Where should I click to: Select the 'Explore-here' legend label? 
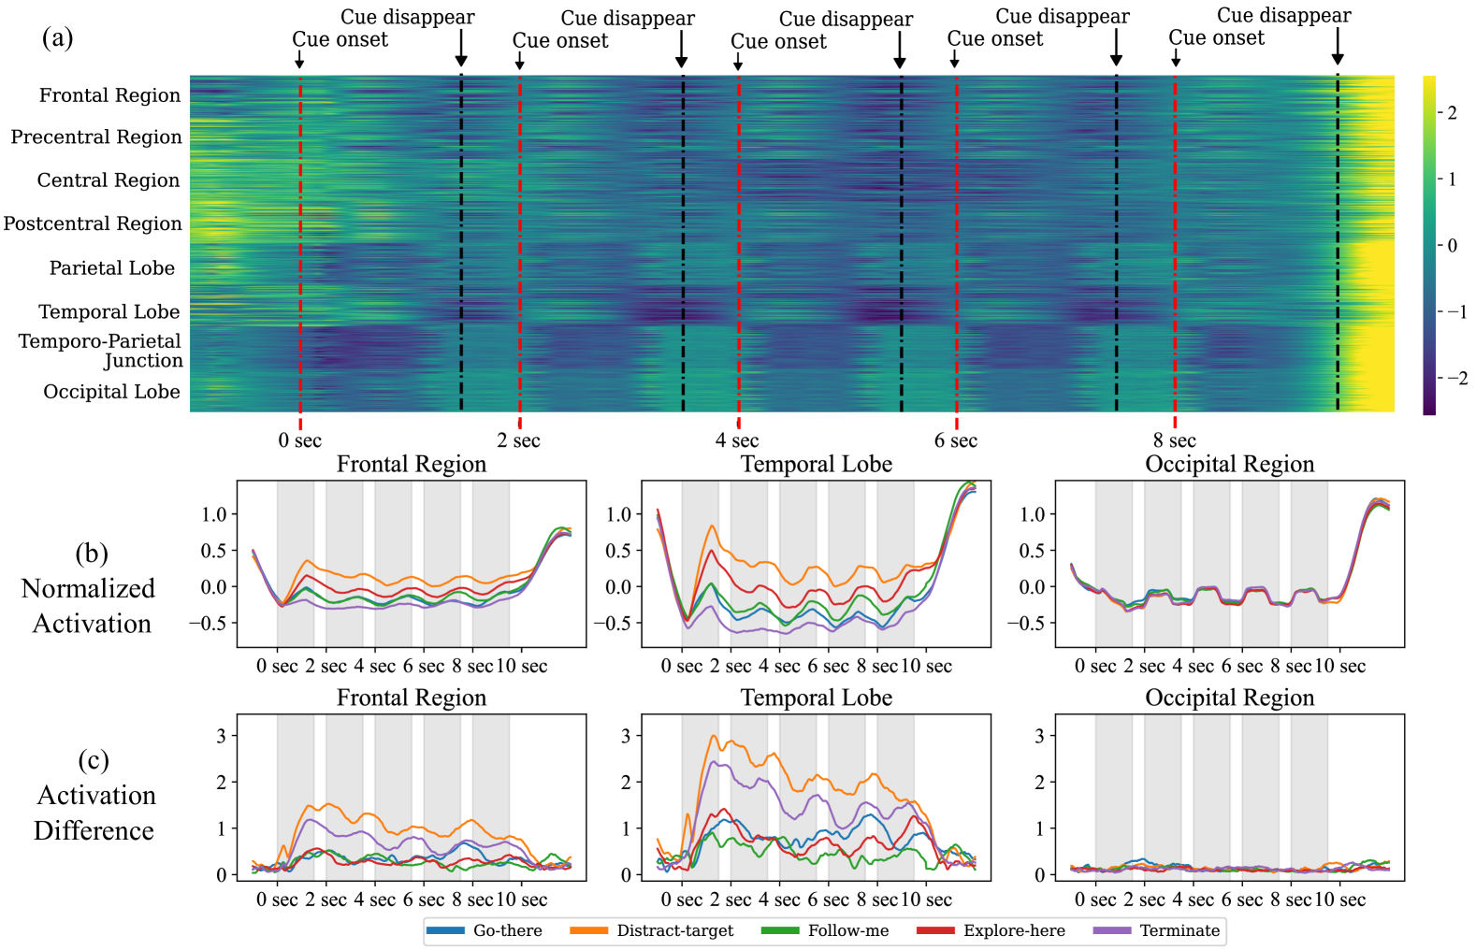(x=1015, y=930)
